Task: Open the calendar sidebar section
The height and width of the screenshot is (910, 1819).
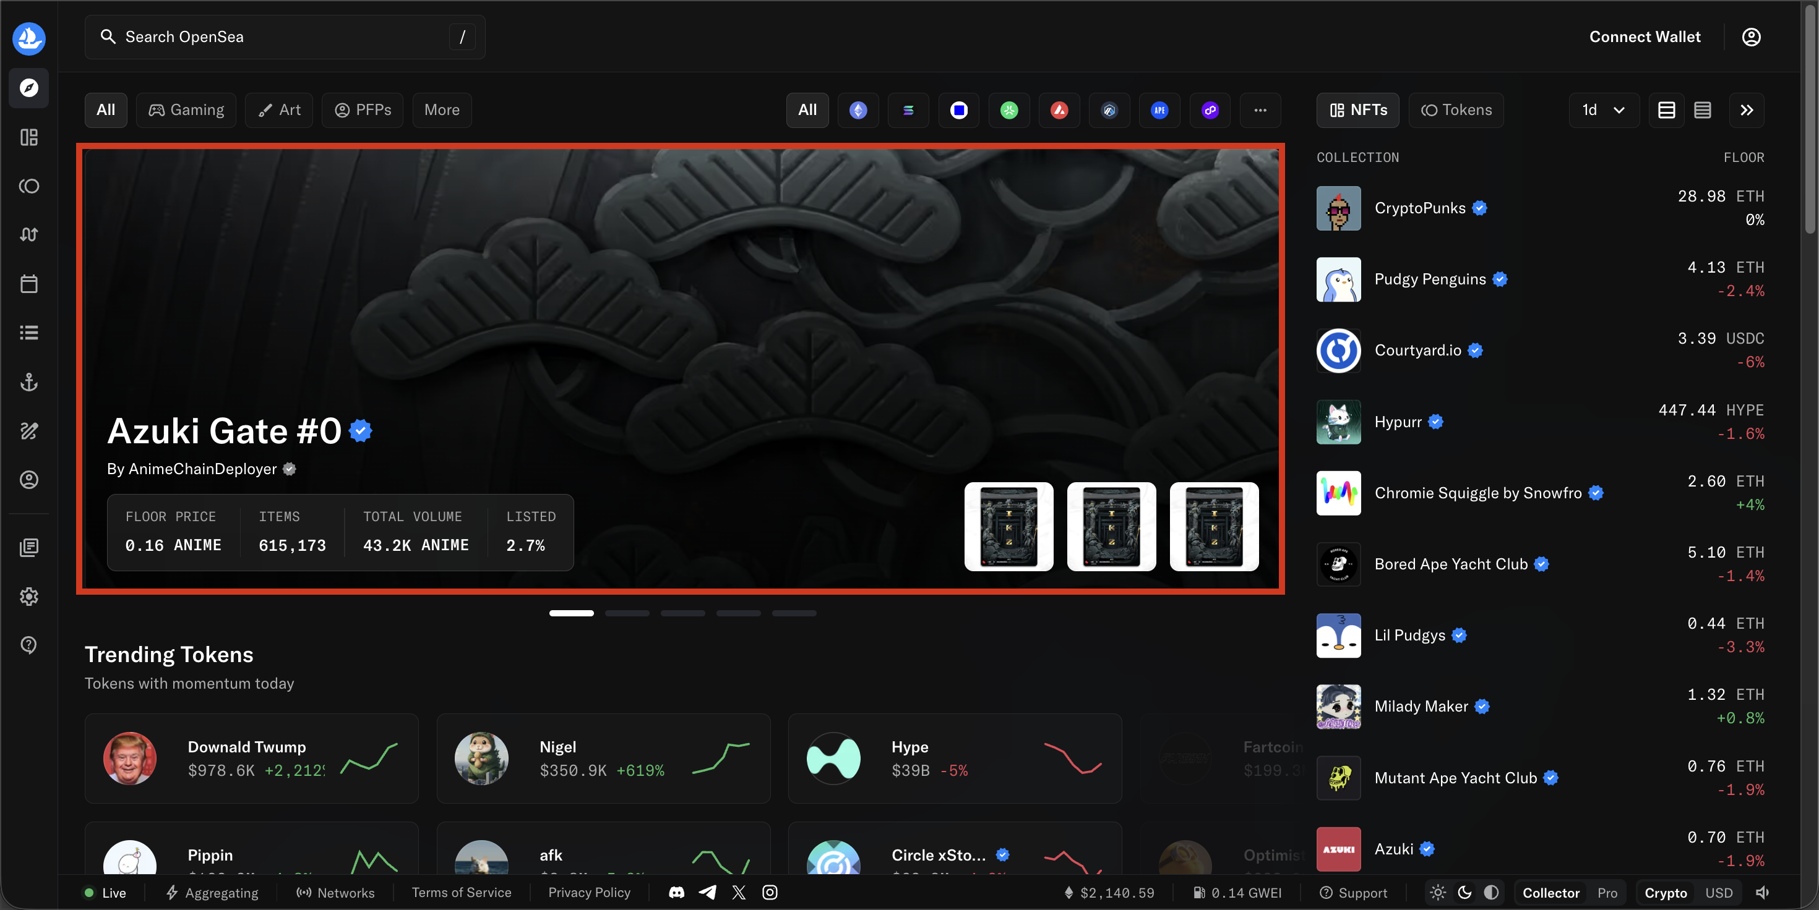Action: 28,284
